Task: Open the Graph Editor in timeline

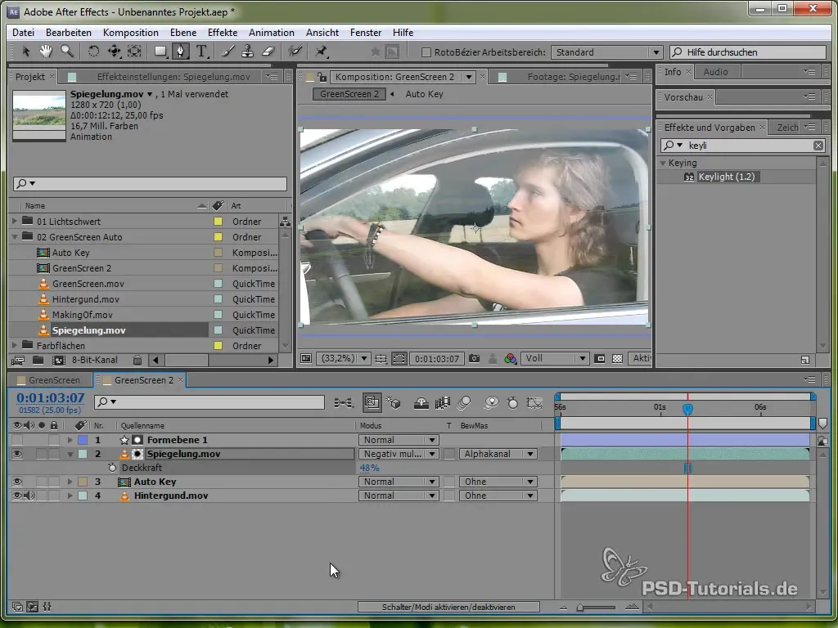Action: click(x=534, y=403)
